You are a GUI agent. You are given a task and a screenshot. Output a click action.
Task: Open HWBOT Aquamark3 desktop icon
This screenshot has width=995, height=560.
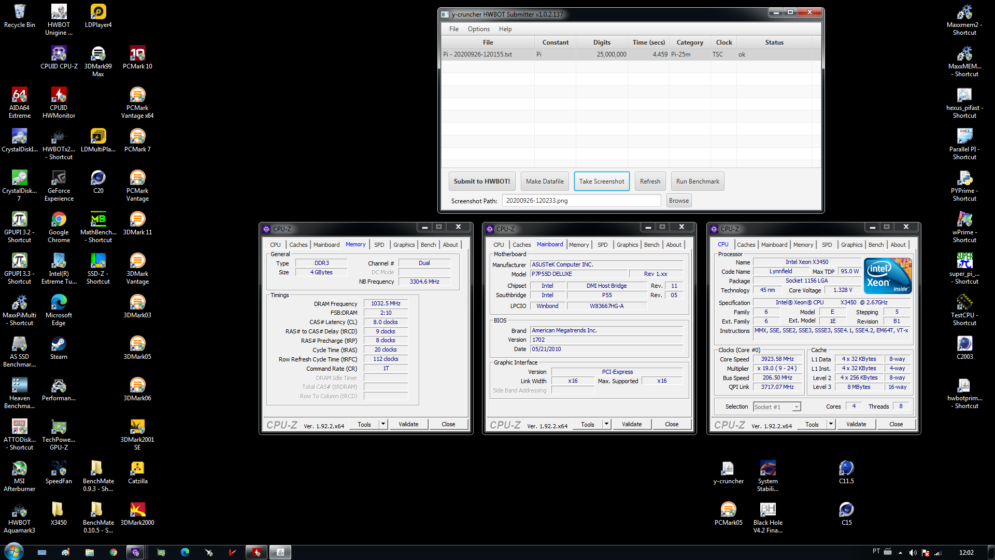pos(20,517)
